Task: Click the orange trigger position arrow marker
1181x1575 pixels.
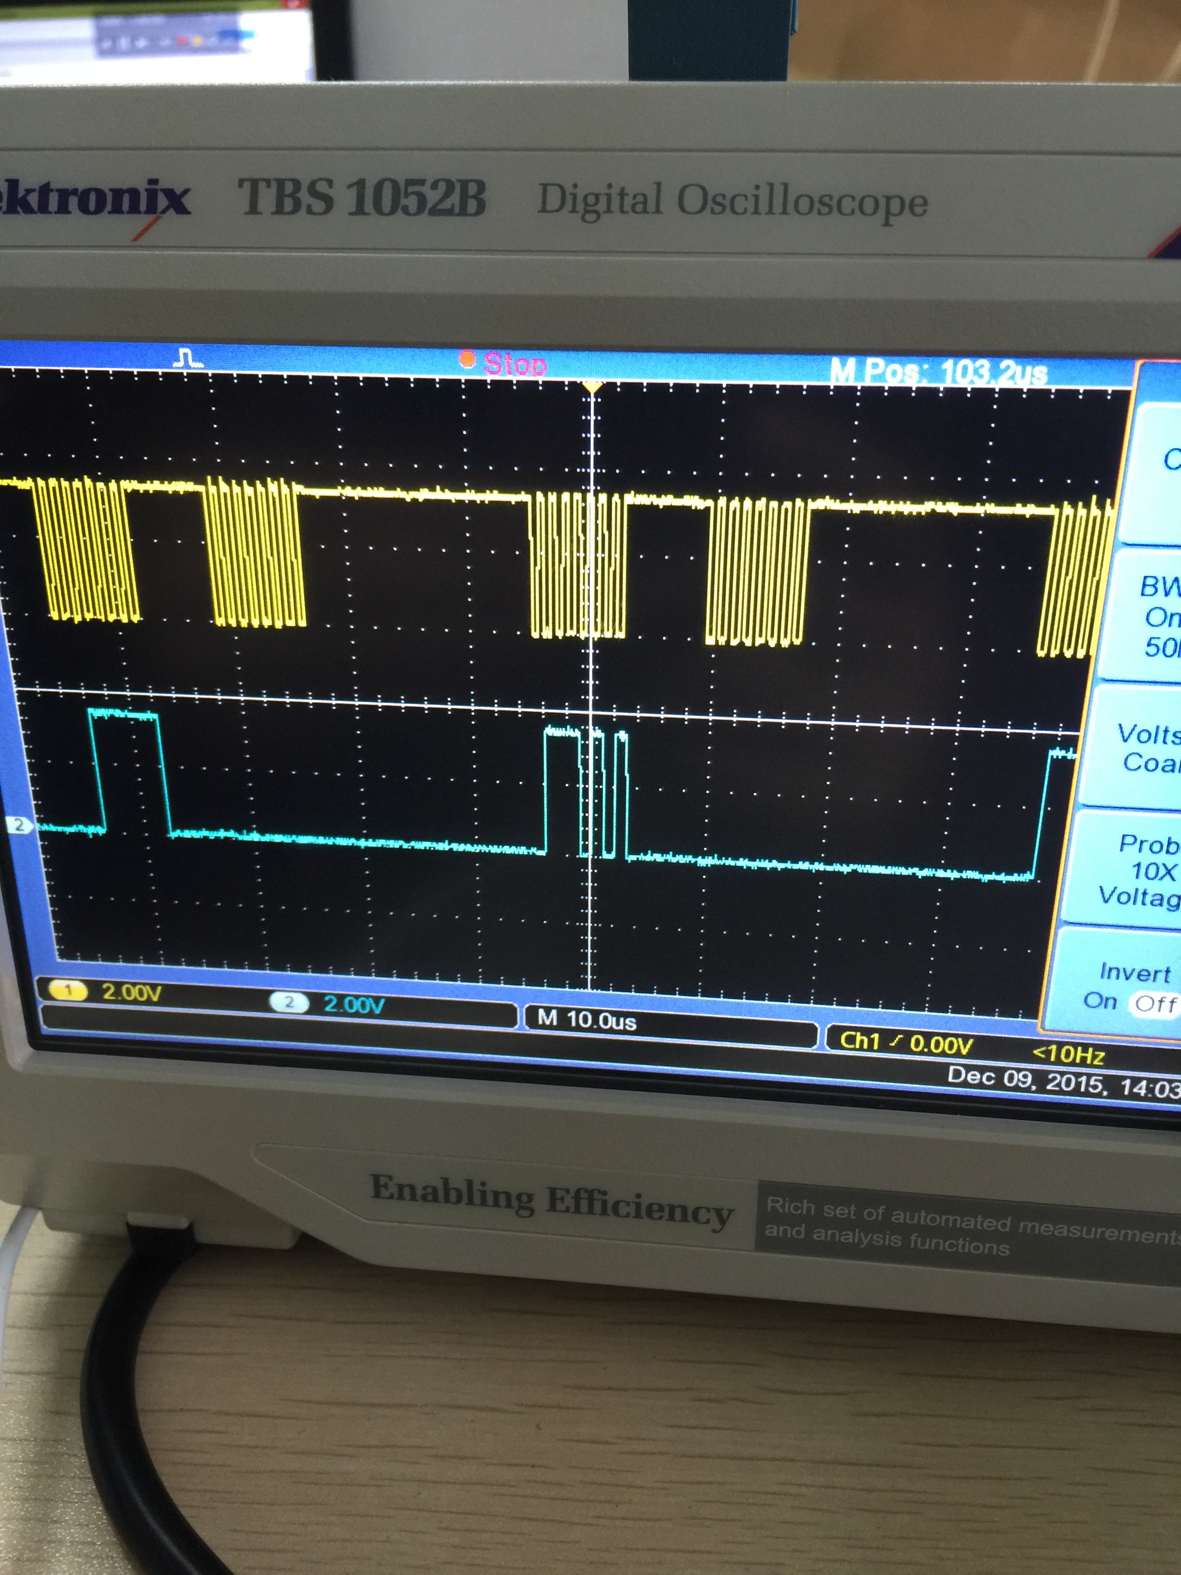Action: (592, 387)
